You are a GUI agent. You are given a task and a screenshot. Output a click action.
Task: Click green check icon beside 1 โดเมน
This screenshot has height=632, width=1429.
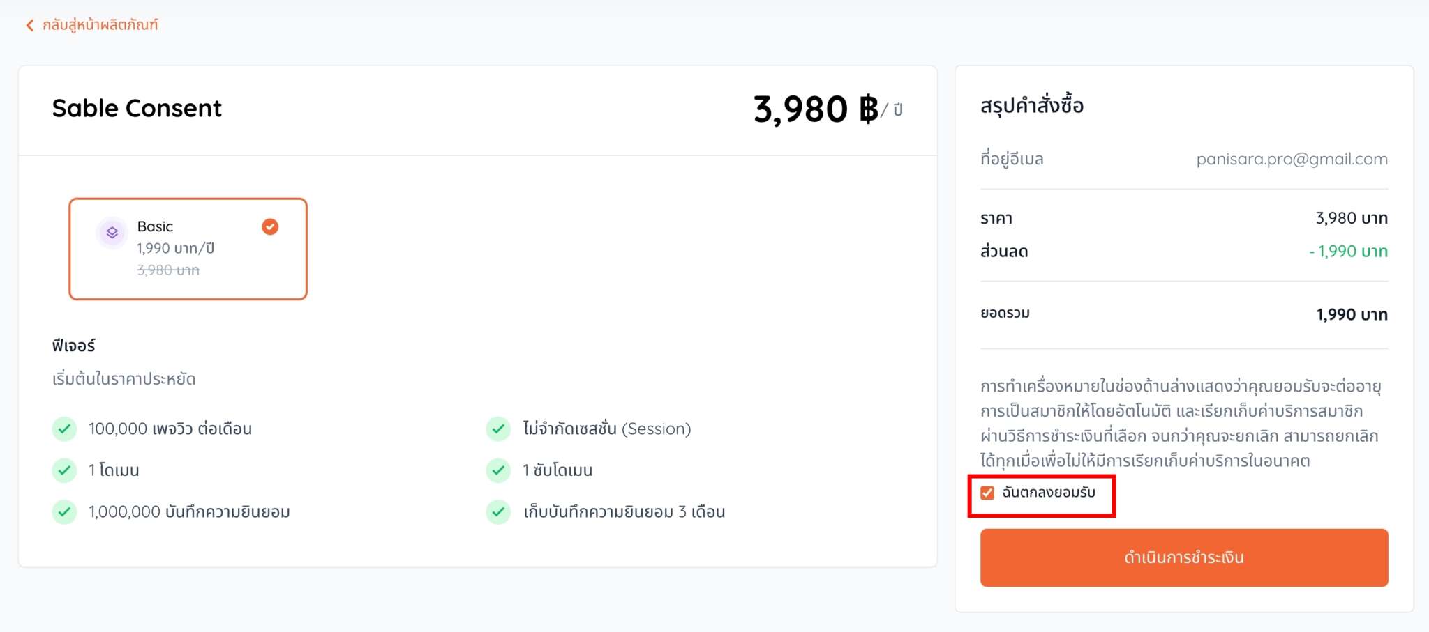[x=64, y=470]
